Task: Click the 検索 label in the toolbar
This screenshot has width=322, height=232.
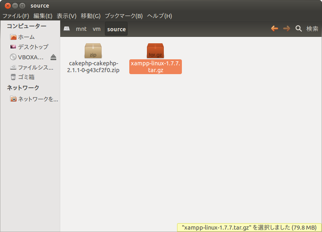Action: click(x=312, y=29)
